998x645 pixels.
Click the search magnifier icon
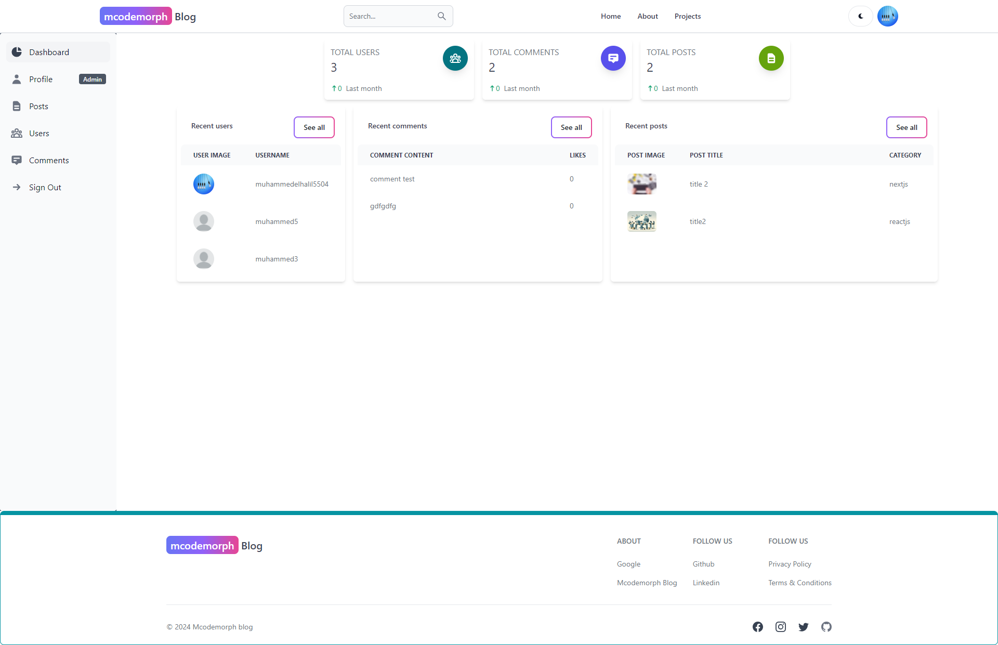pos(441,16)
